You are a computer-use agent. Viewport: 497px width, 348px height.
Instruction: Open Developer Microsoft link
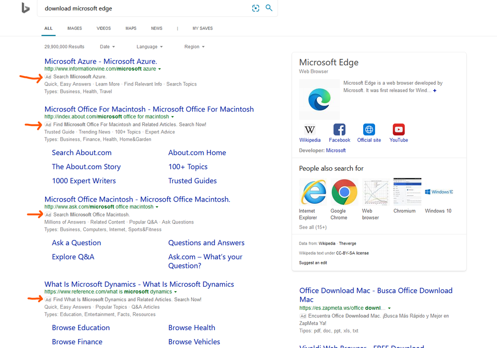336,150
